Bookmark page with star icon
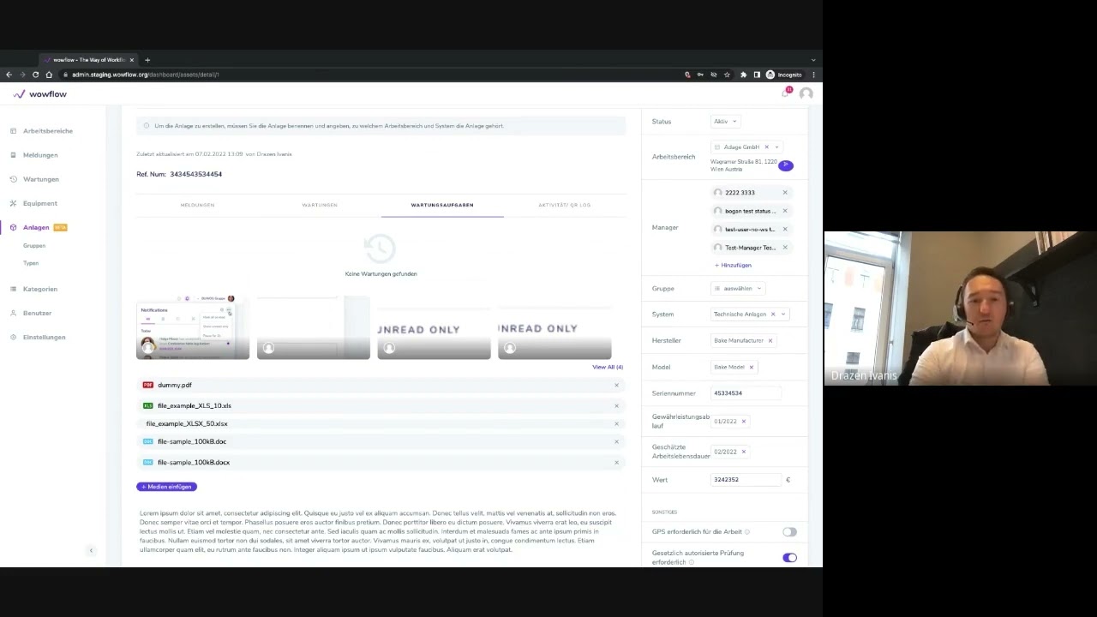Image resolution: width=1097 pixels, height=617 pixels. [x=727, y=75]
